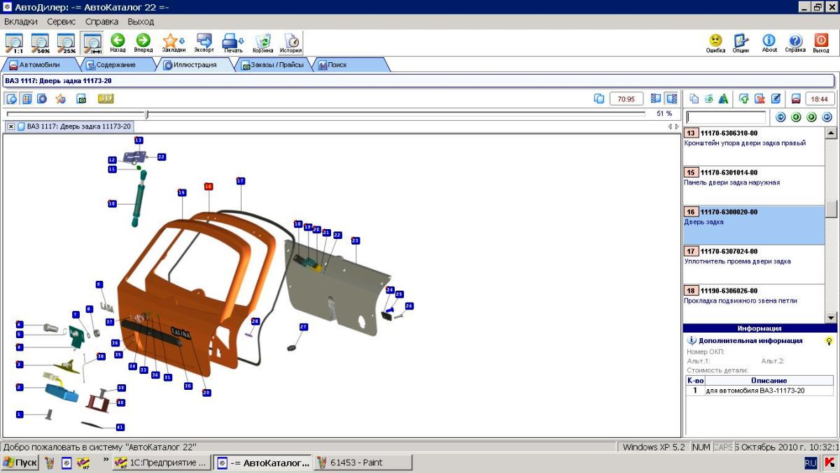
Task: Select part 18 Прокладка подвижного звена петли
Action: tap(753, 304)
